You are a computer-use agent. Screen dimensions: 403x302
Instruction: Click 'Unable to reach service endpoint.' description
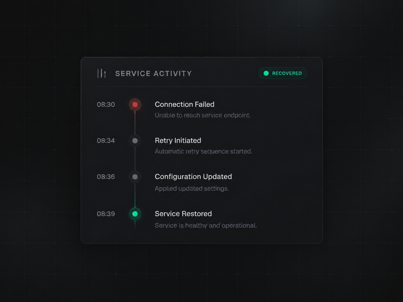pos(203,115)
